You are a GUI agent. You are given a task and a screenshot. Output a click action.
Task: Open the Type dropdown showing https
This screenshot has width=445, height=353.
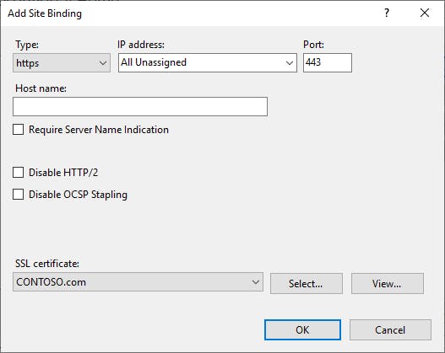(x=62, y=63)
